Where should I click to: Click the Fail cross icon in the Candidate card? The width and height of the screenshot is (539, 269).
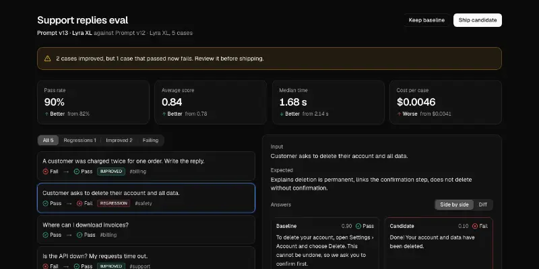475,226
